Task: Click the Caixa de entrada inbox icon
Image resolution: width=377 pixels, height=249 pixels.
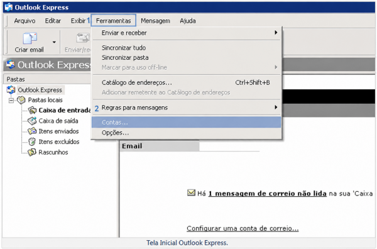Action: coord(32,110)
